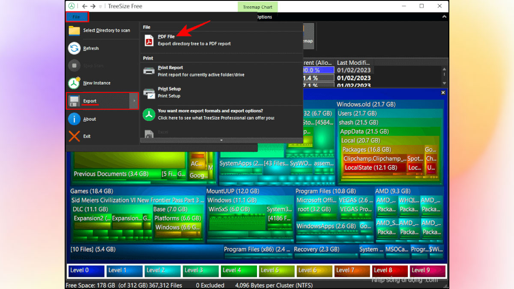The image size is (514, 289).
Task: Select the Level 5 color swatch
Action: click(277, 271)
